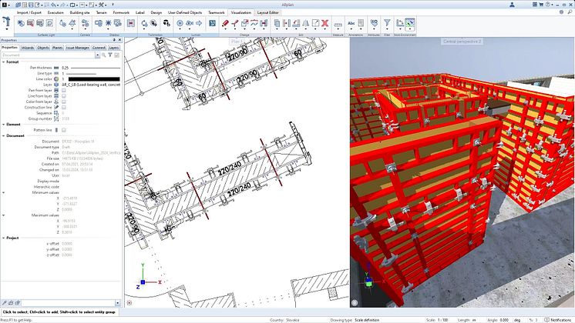The height and width of the screenshot is (323, 575).
Task: Collapse the Maximum values group
Action: click(4, 215)
